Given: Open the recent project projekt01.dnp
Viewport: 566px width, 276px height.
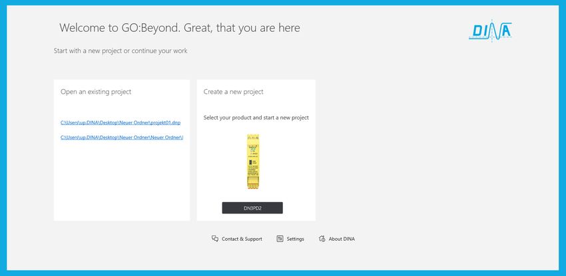Looking at the screenshot, I should click(121, 122).
